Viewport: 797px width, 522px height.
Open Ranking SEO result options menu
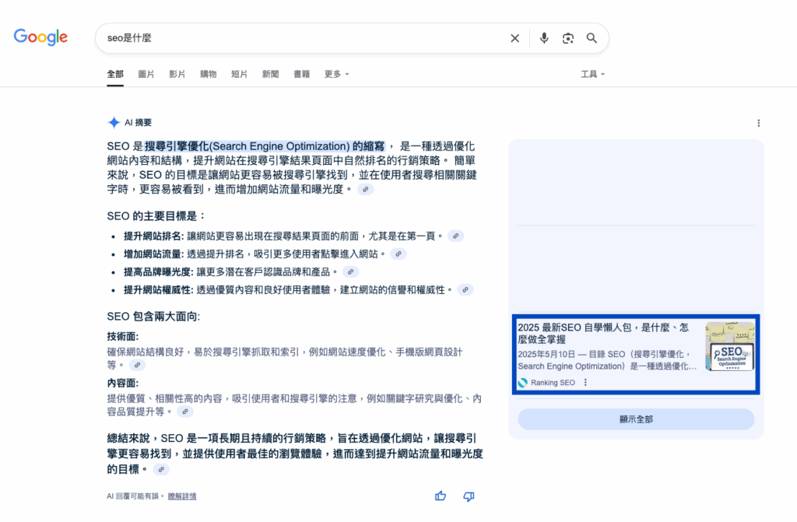click(585, 383)
